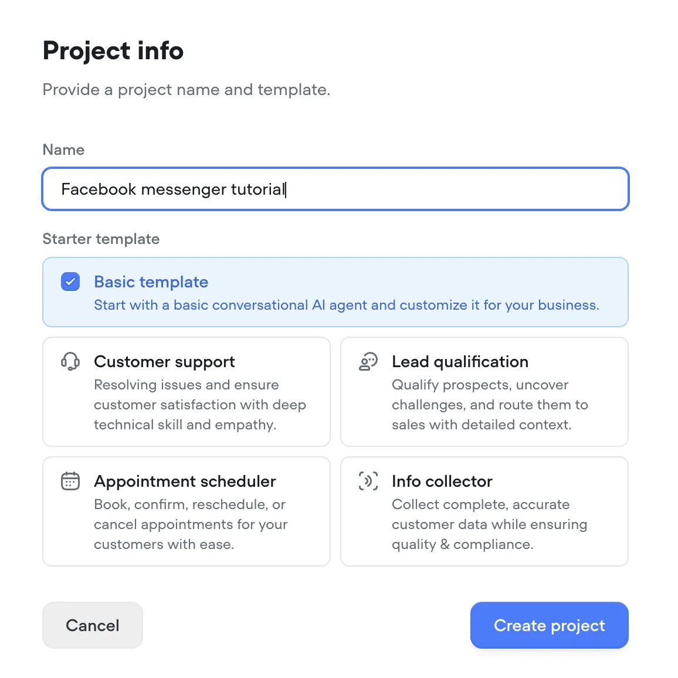The width and height of the screenshot is (678, 678).
Task: Click the Starter template label
Action: point(101,239)
